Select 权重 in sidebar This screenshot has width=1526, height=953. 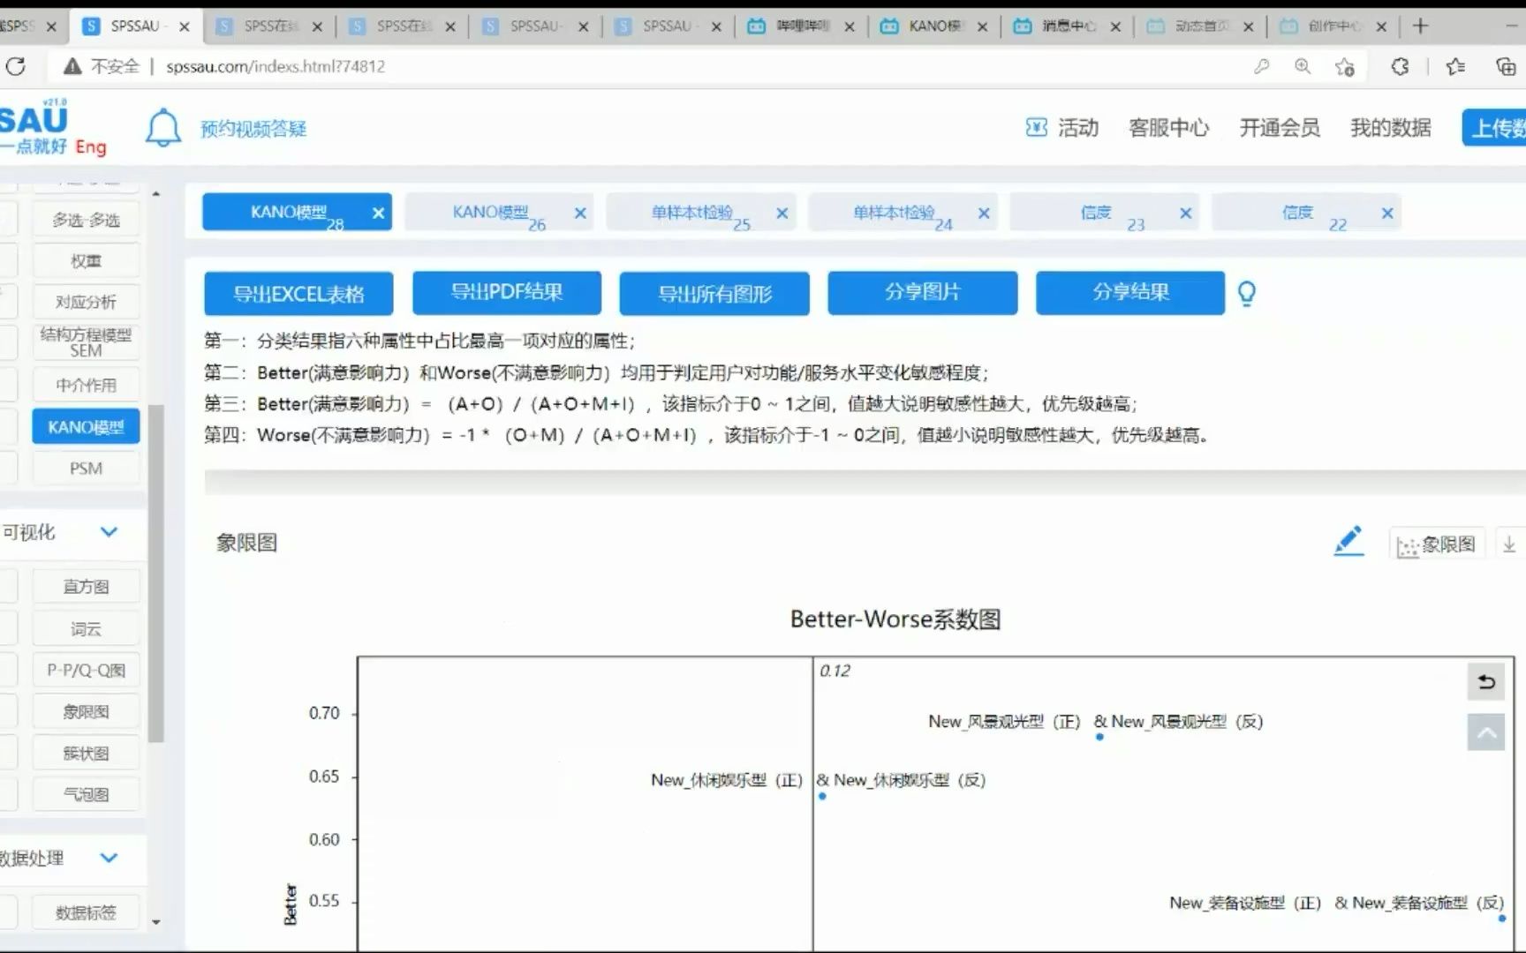coord(86,261)
